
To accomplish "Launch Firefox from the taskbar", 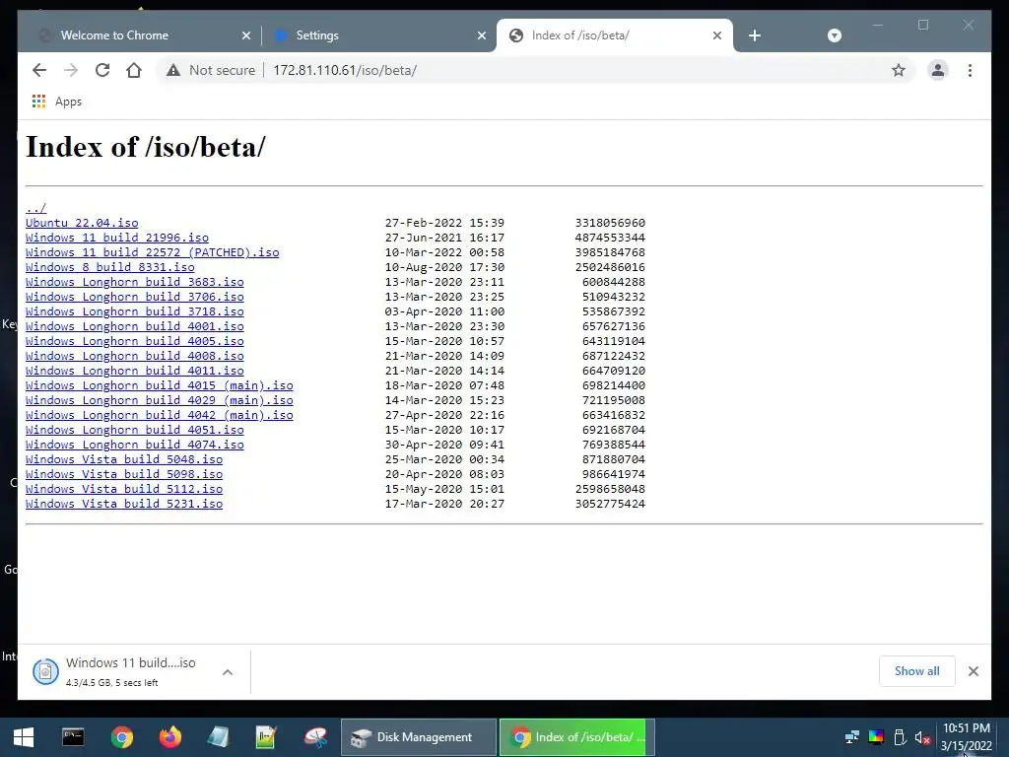I will tap(170, 737).
